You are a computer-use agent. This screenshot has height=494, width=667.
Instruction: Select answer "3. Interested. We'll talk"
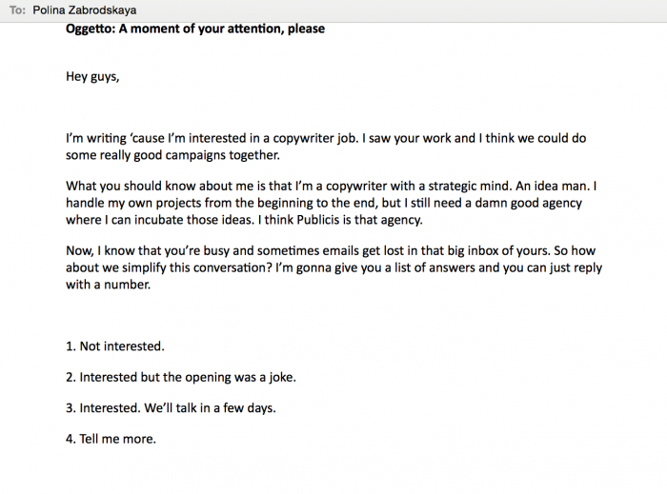coord(171,408)
